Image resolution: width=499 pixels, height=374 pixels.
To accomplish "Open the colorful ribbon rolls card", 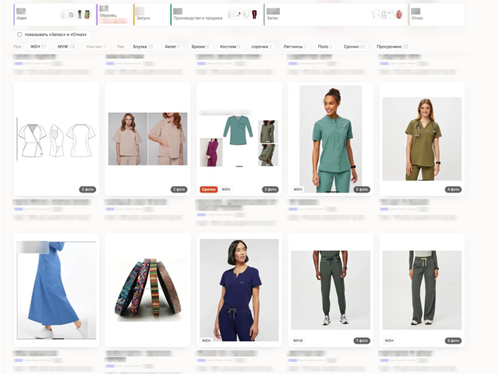I will click(x=147, y=290).
